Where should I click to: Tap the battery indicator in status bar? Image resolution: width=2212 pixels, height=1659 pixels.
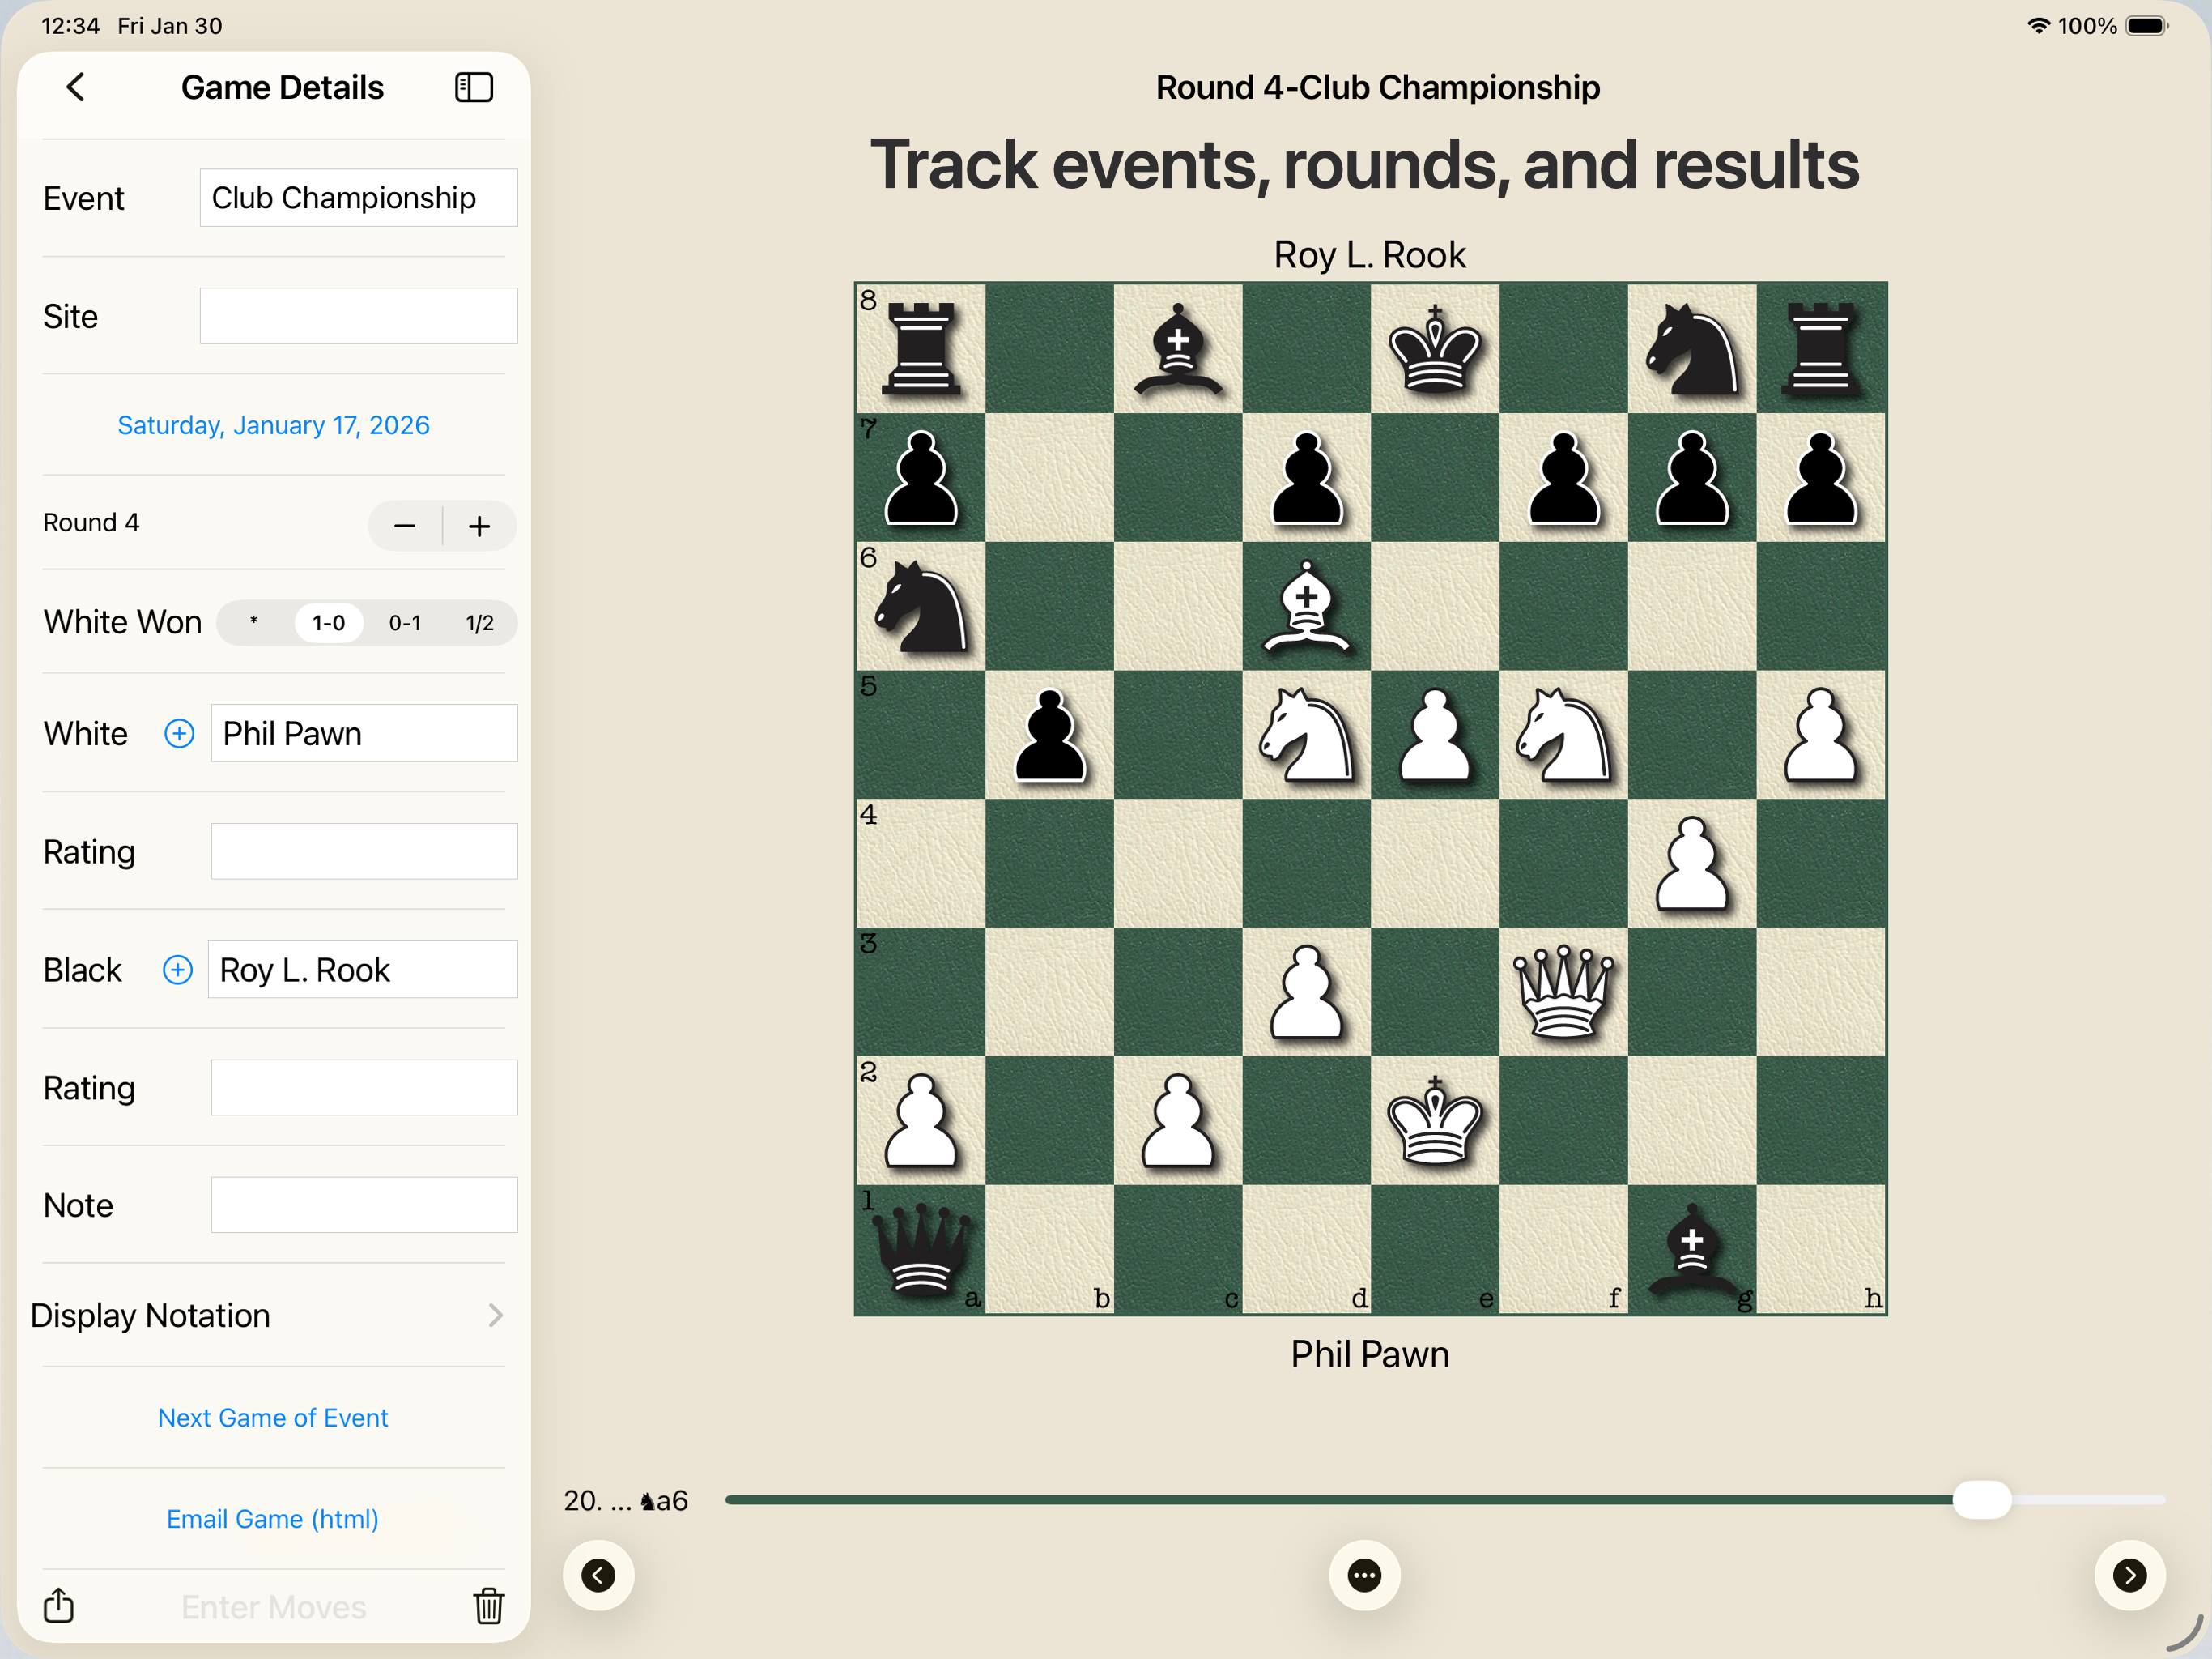(x=2148, y=26)
